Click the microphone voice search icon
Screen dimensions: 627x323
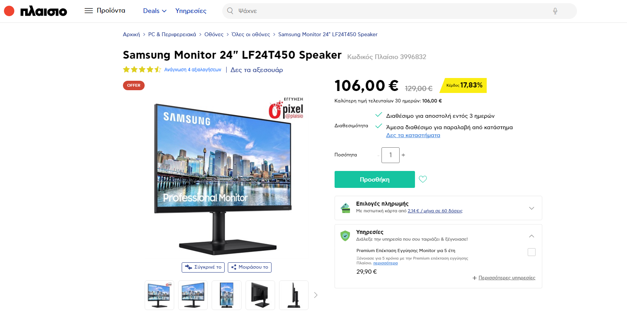click(555, 11)
